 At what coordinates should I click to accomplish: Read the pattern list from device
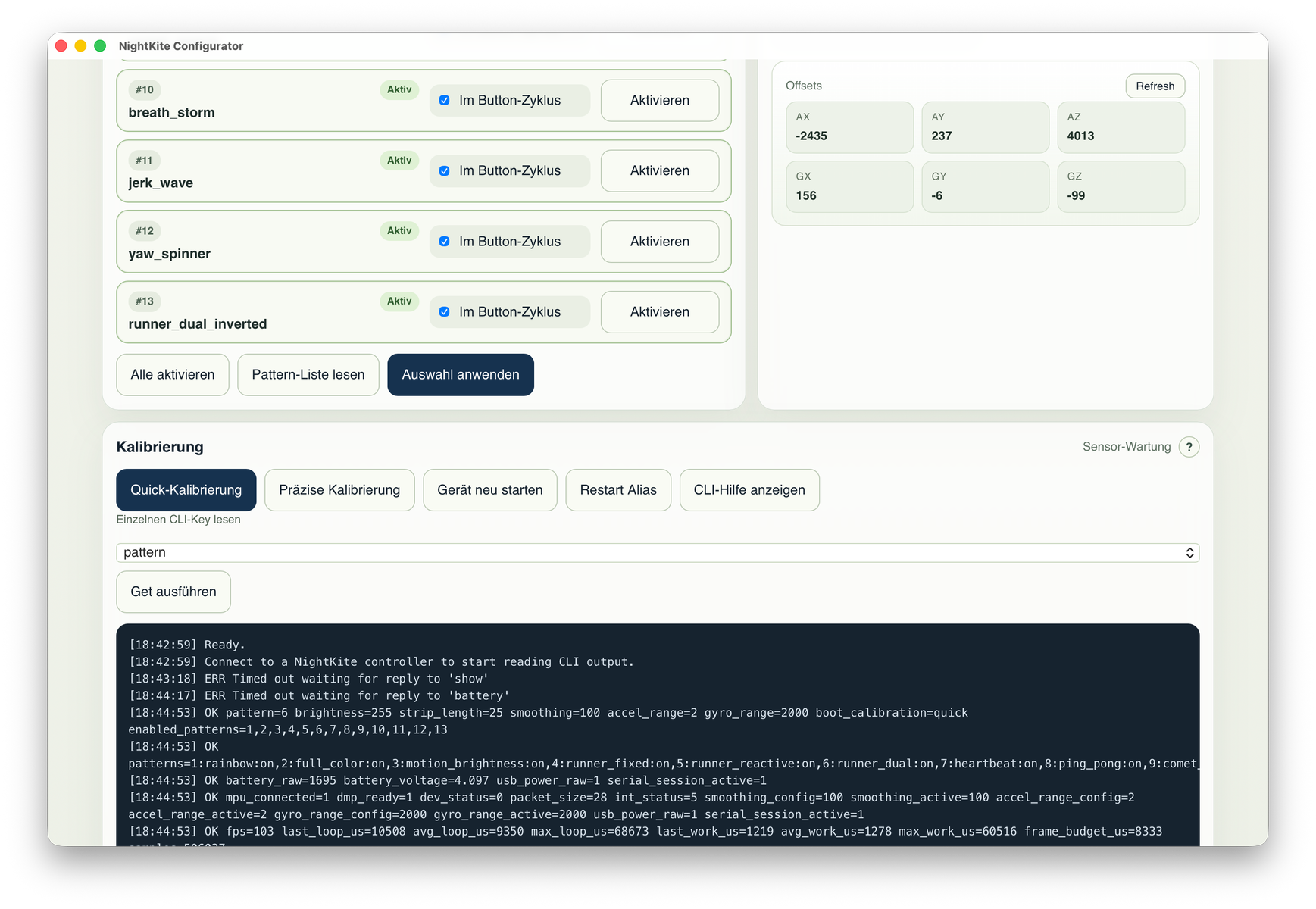pos(308,375)
